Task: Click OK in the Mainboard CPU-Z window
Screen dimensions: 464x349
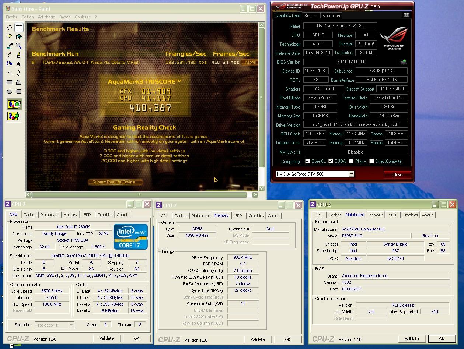Action: (442, 339)
